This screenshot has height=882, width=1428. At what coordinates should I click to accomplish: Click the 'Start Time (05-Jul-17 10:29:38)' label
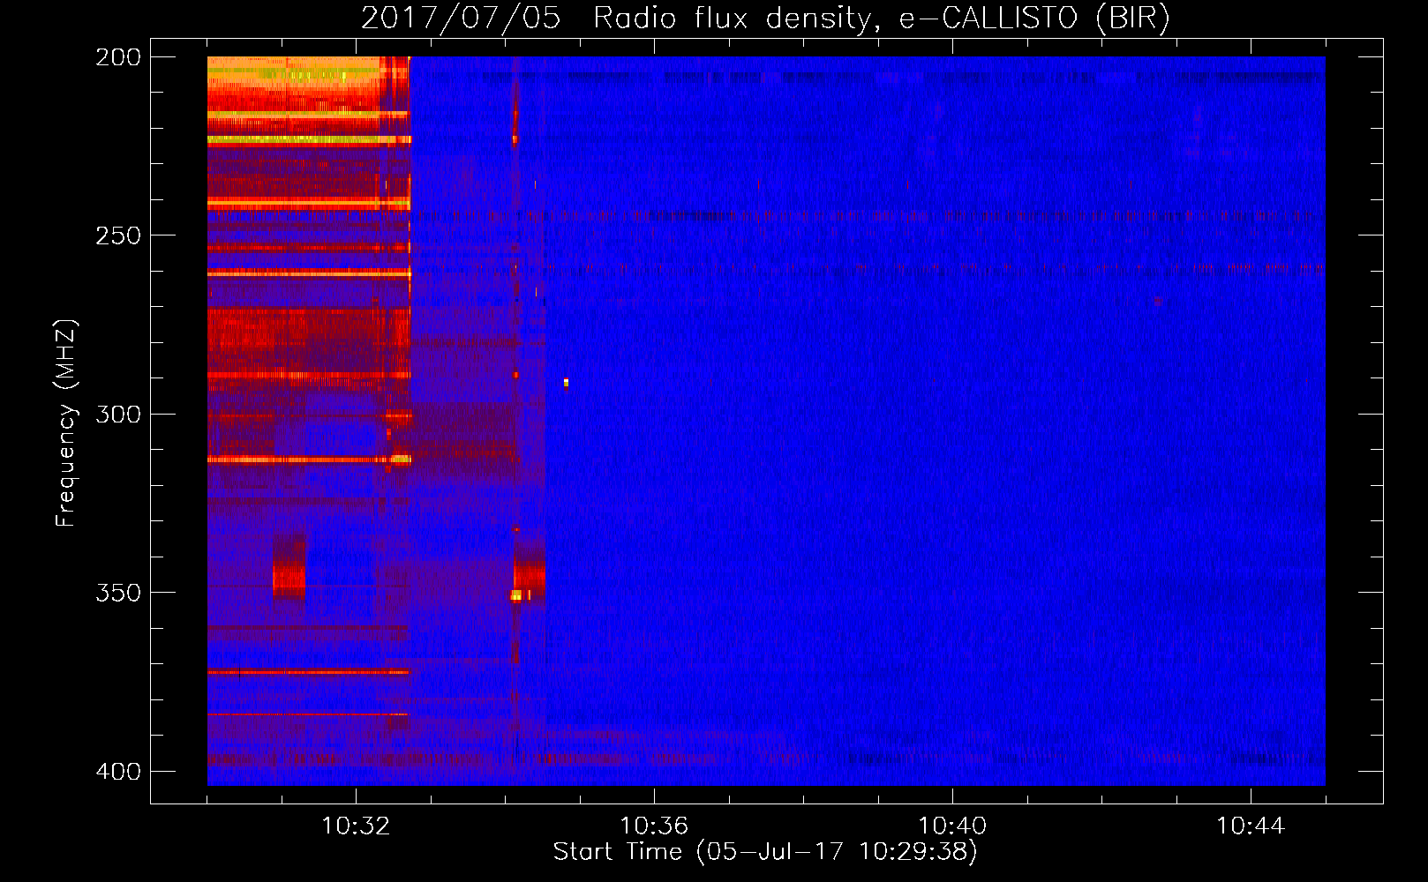[765, 852]
